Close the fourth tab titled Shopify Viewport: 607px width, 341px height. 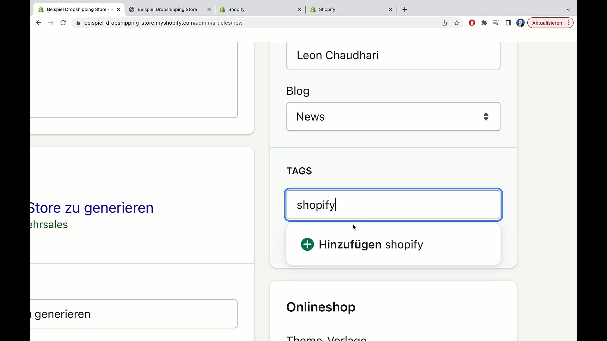[390, 9]
